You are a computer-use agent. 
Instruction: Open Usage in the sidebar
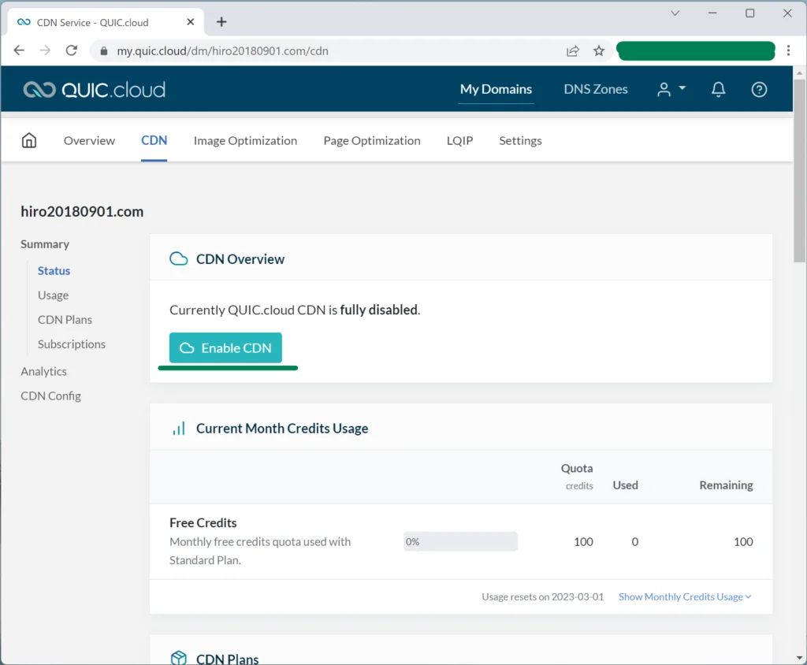pos(53,295)
